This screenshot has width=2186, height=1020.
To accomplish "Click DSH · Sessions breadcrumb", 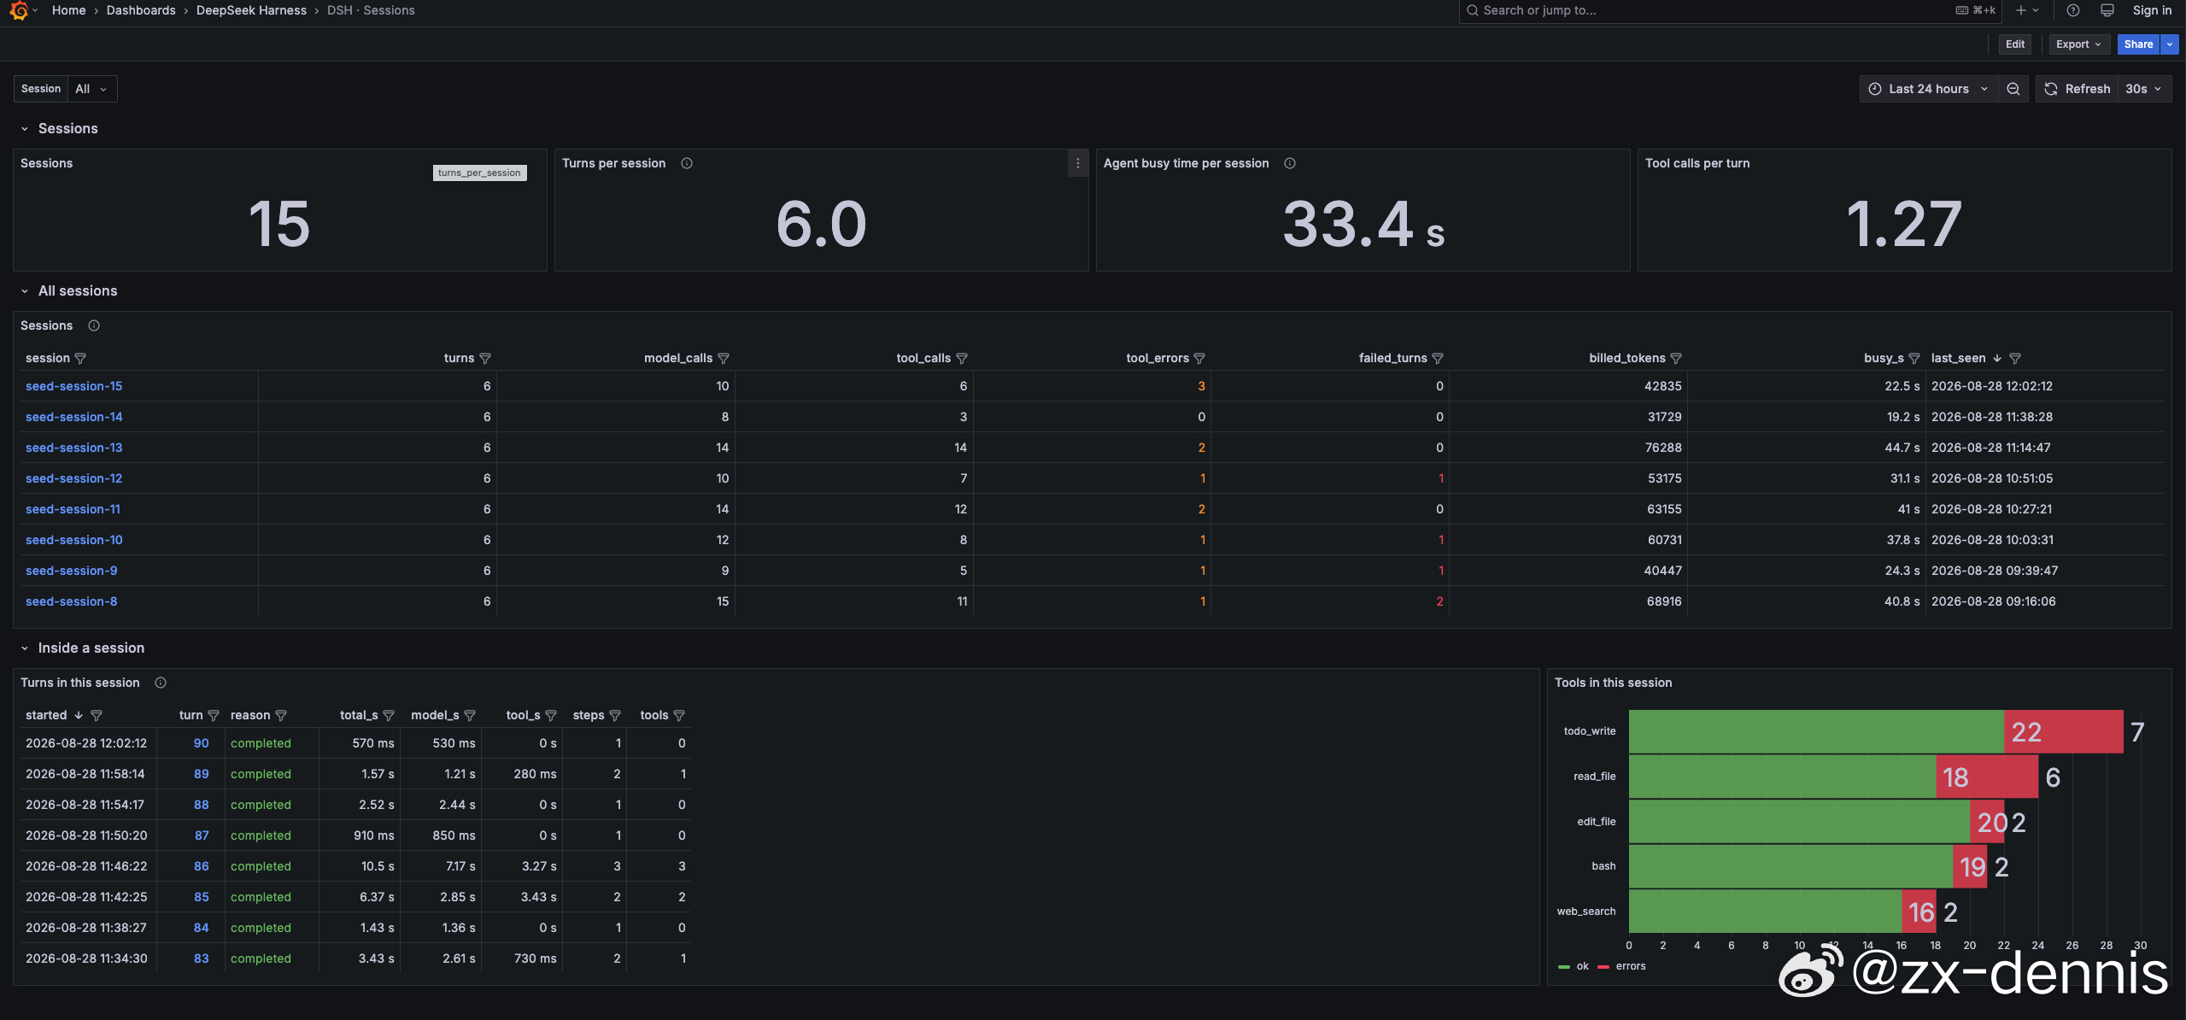I will (x=371, y=10).
